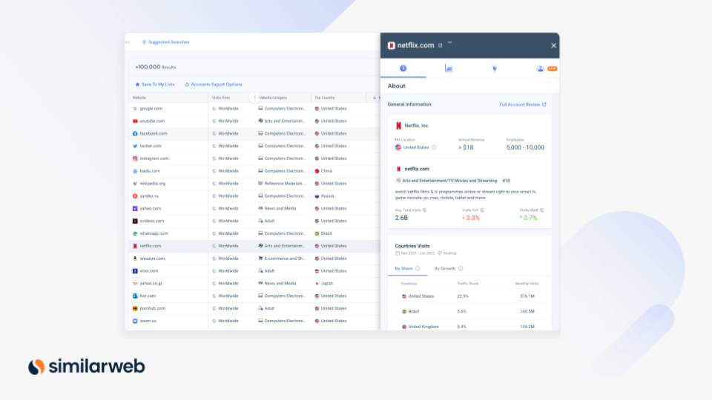Click the column resize handle by Website category

[254, 97]
